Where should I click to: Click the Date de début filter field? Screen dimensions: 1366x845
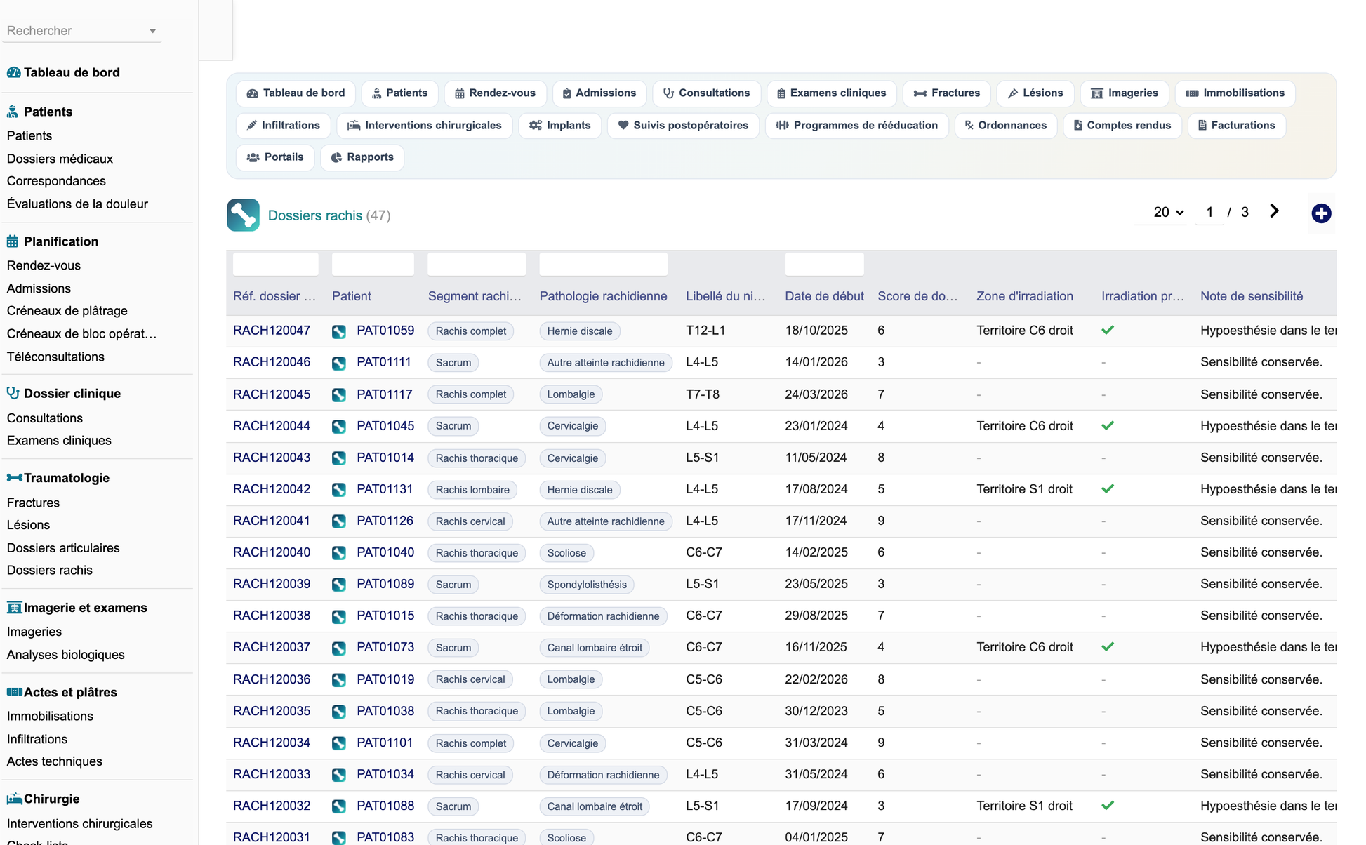coord(824,264)
